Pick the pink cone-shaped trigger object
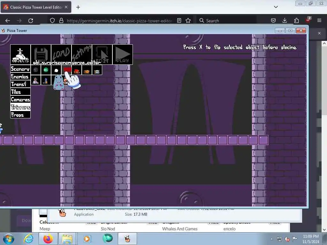327x245 pixels. [x=36, y=80]
